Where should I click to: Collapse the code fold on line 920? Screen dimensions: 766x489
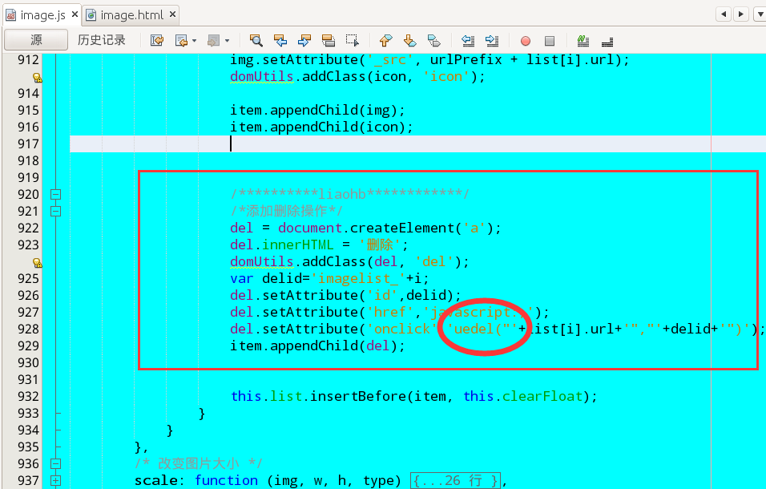(x=55, y=194)
